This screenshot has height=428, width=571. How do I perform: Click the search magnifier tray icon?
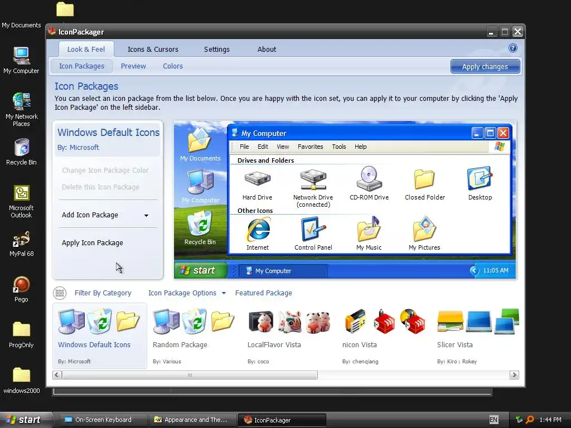(x=530, y=420)
